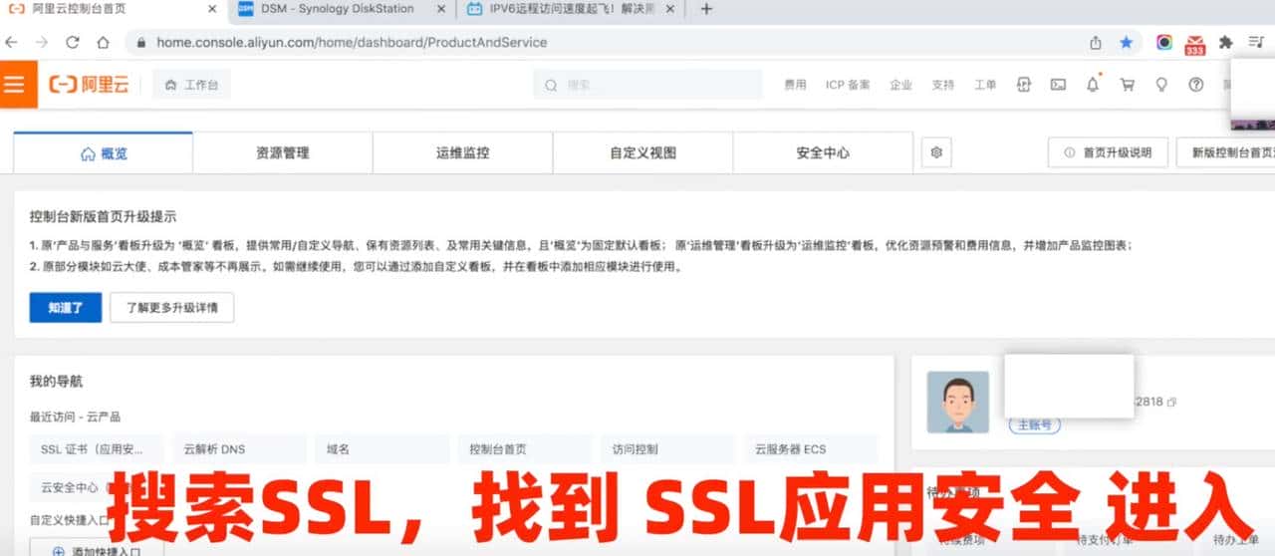Reload the current page
Viewport: 1275px width, 556px height.
(72, 43)
